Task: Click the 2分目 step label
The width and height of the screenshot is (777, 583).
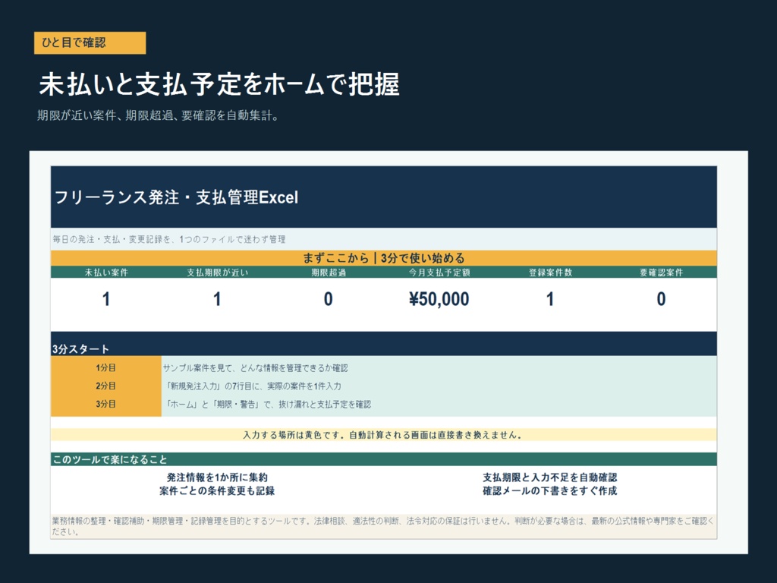Action: coord(106,386)
